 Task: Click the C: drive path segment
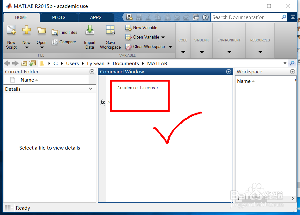tap(56, 64)
